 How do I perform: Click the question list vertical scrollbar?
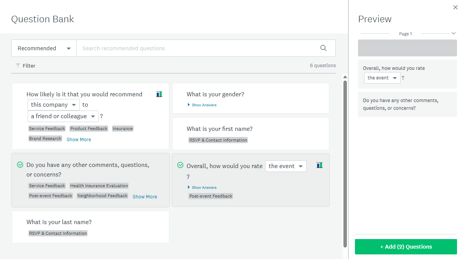tap(345, 163)
